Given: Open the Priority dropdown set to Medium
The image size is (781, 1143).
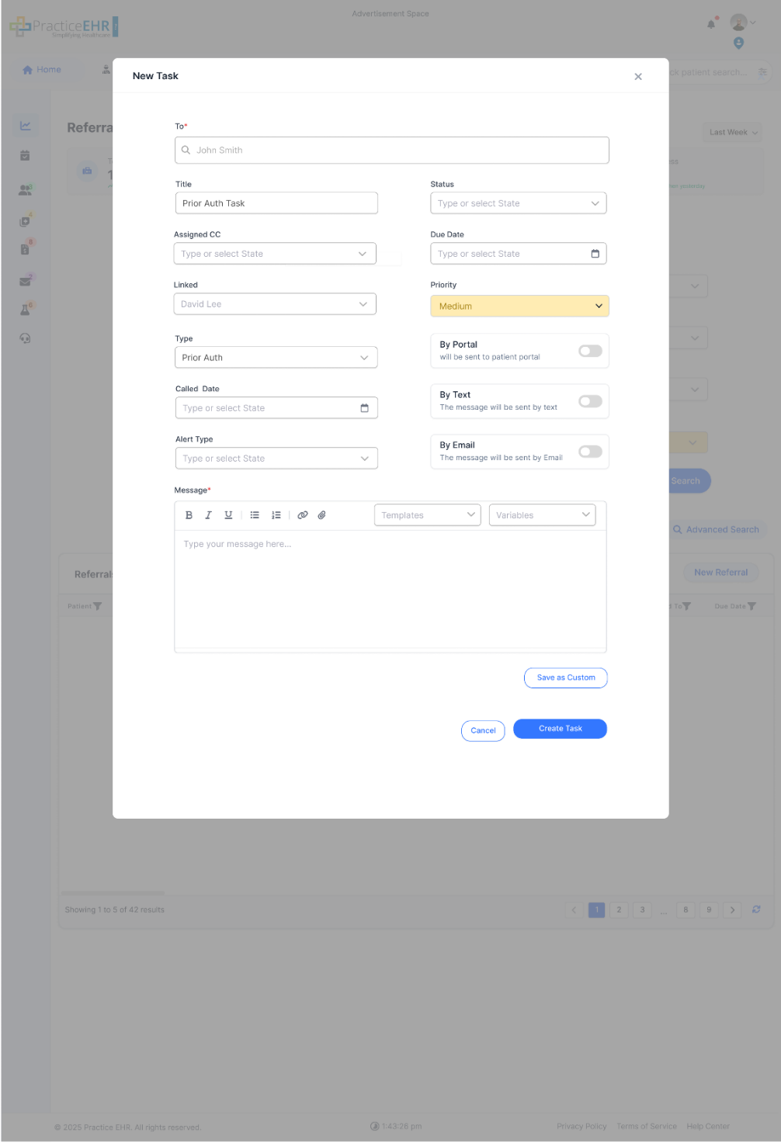Looking at the screenshot, I should point(519,307).
